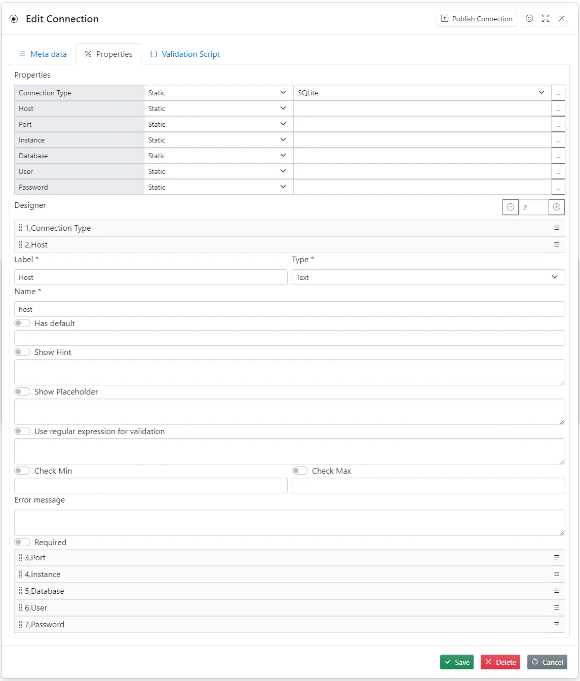This screenshot has width=580, height=681.
Task: Toggle the Check Max switch
Action: point(300,471)
